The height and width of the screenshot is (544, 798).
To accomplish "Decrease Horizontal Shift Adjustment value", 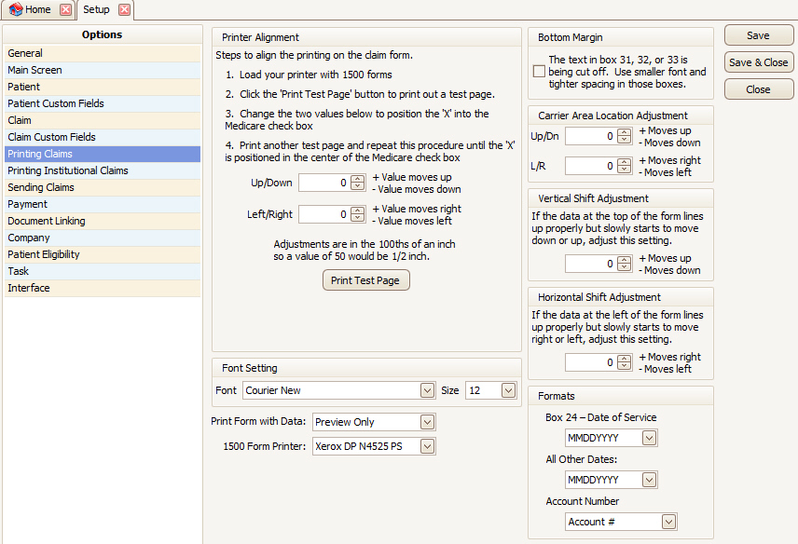I will coord(624,366).
